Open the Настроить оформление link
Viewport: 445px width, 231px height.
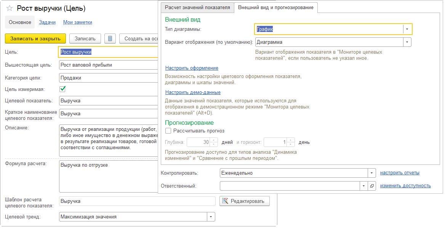coord(192,68)
